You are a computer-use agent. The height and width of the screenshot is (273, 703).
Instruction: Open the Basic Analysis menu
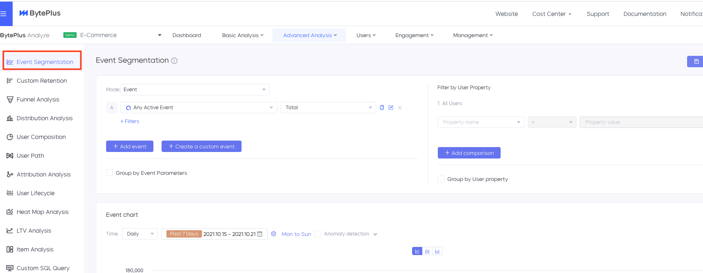(x=243, y=35)
